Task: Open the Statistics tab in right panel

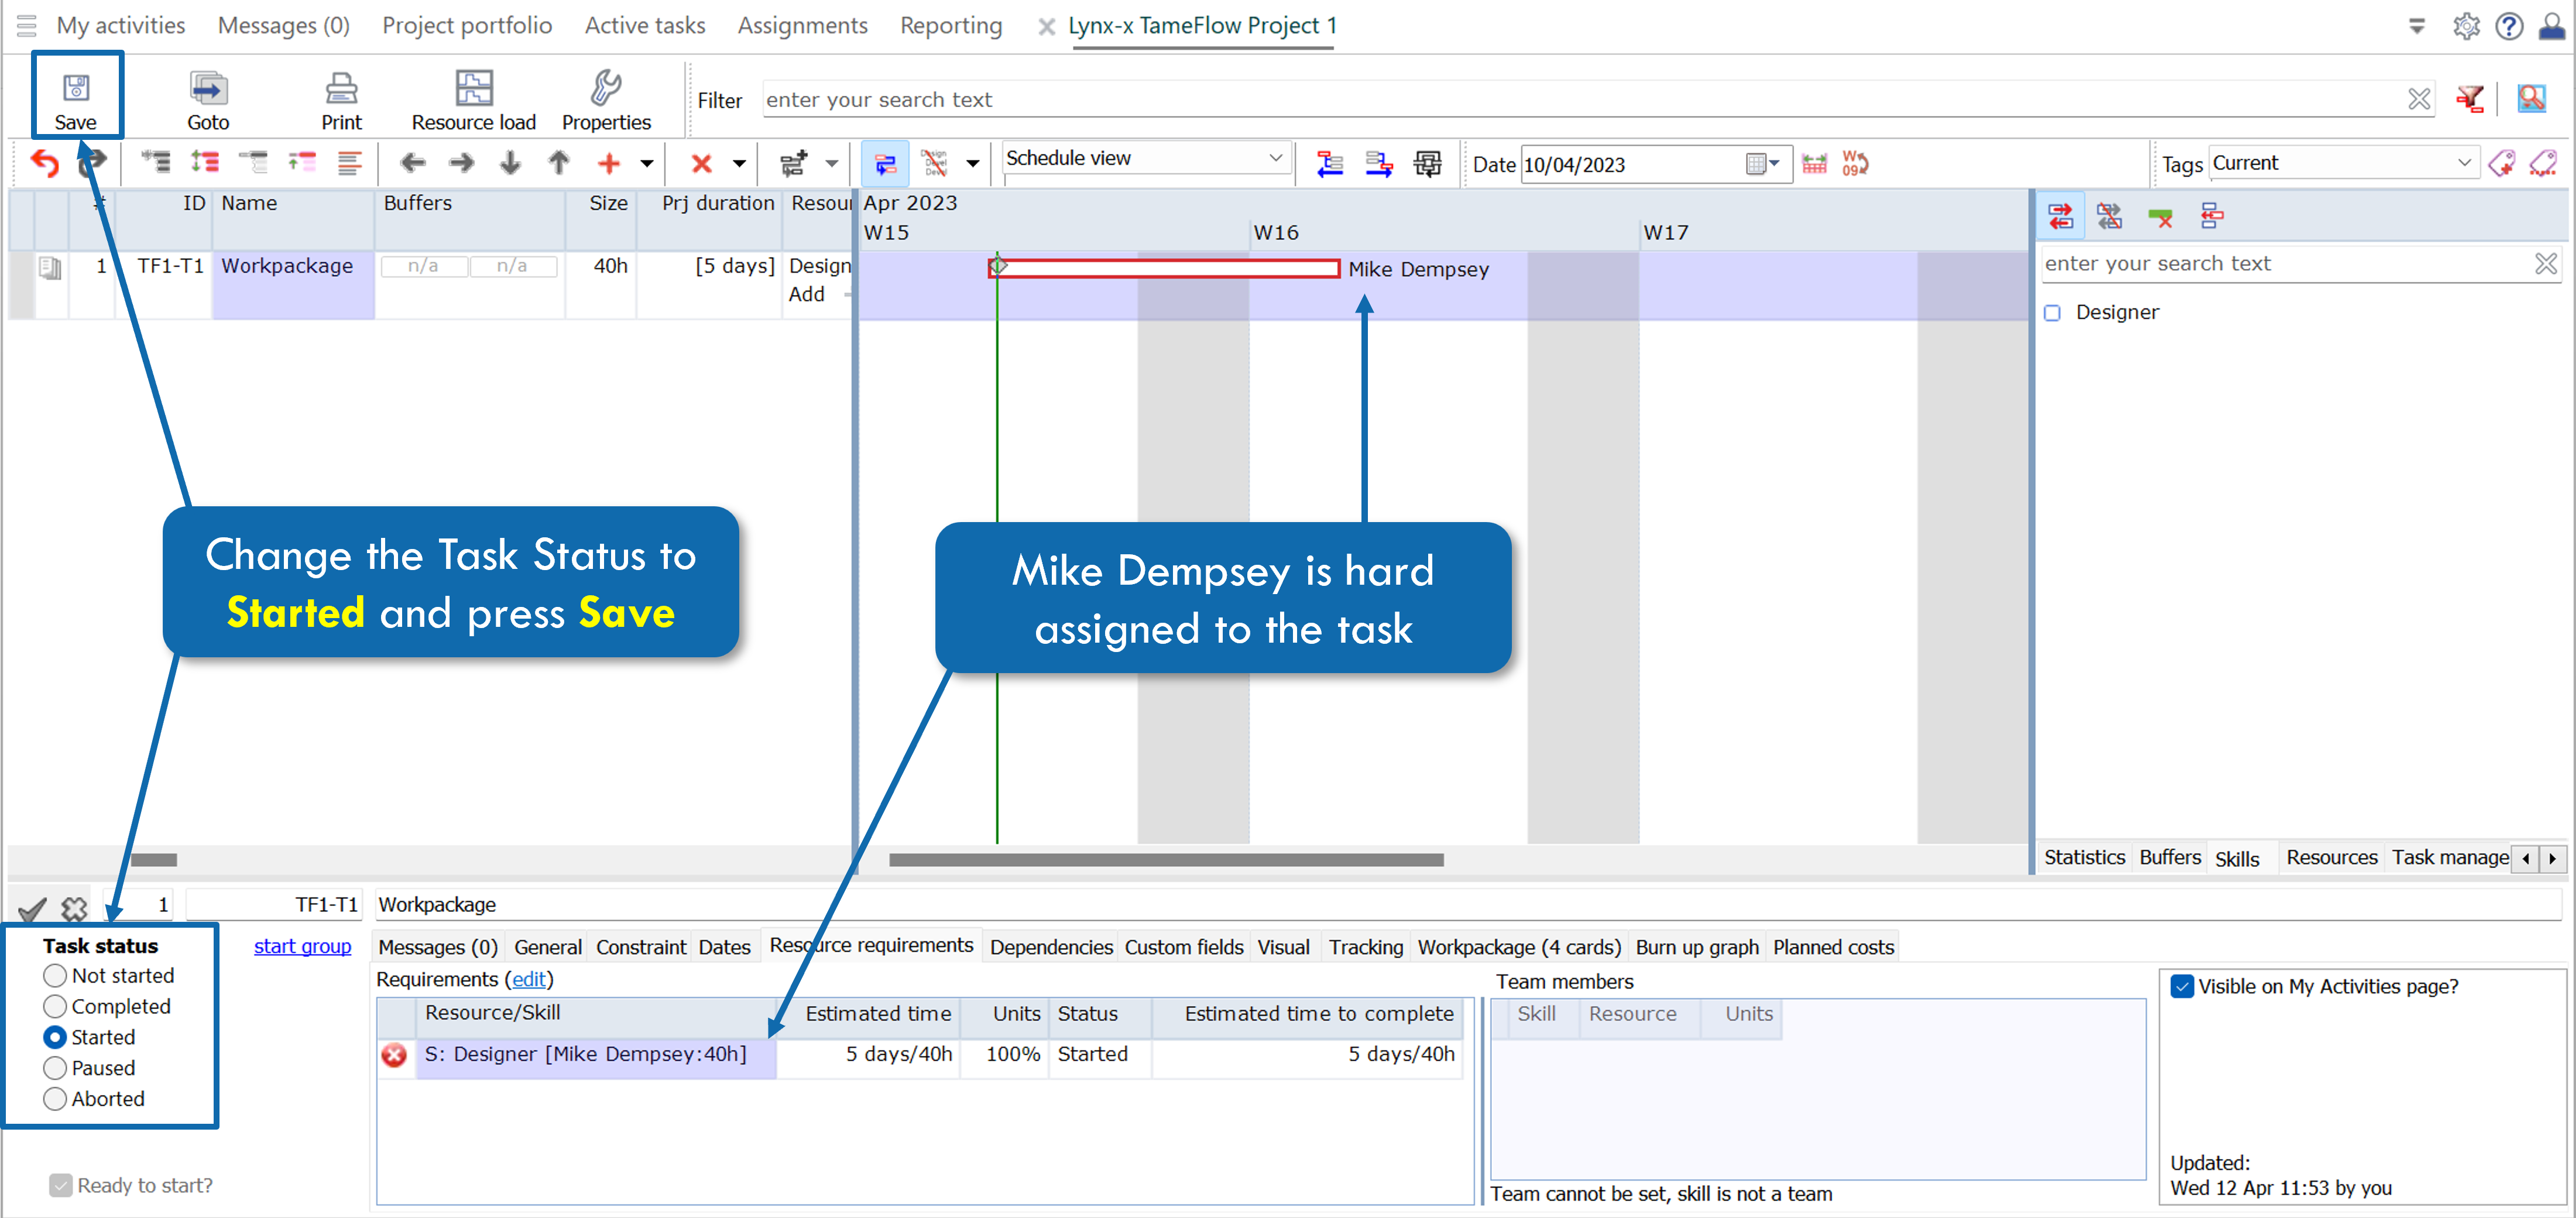Action: point(2084,857)
